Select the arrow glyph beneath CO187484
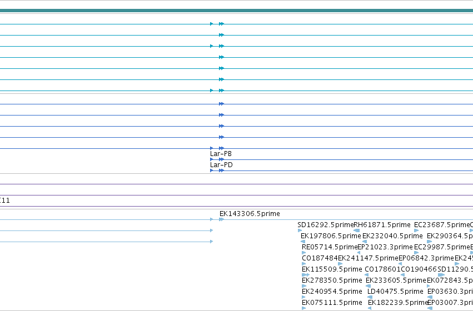The image size is (473, 311). 304,264
